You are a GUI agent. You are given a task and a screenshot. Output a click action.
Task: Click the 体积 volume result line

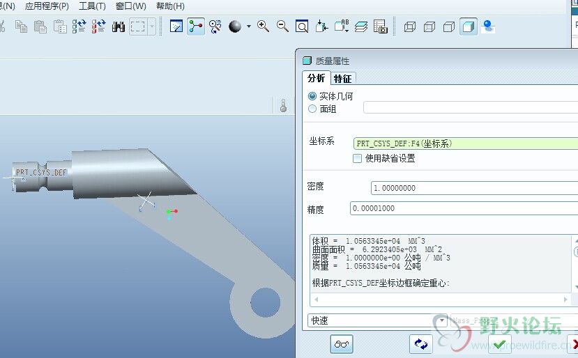pyautogui.click(x=369, y=241)
